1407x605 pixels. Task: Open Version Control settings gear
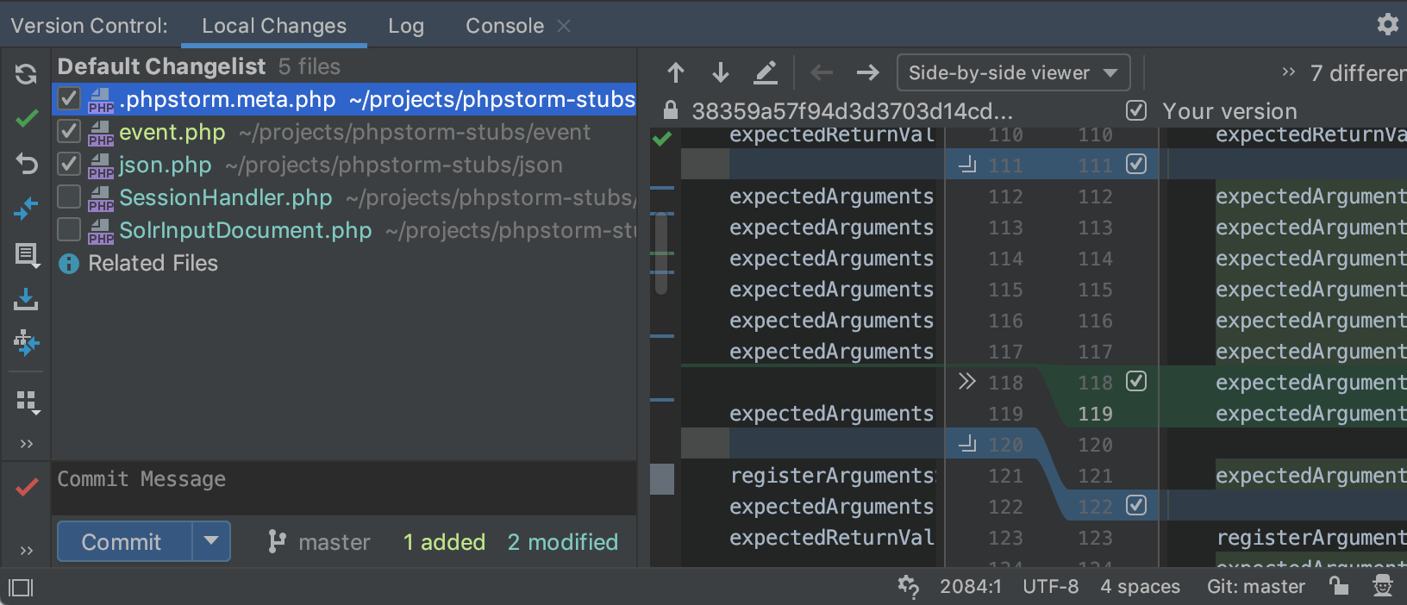1387,24
